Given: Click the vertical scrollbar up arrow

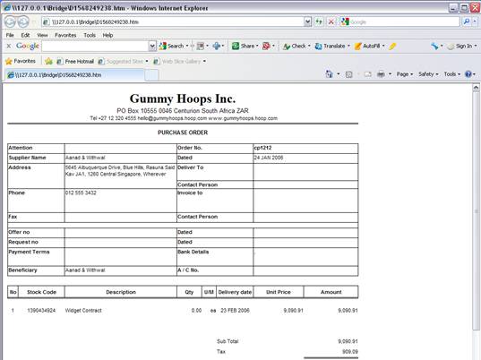Looking at the screenshot, I should (476, 89).
